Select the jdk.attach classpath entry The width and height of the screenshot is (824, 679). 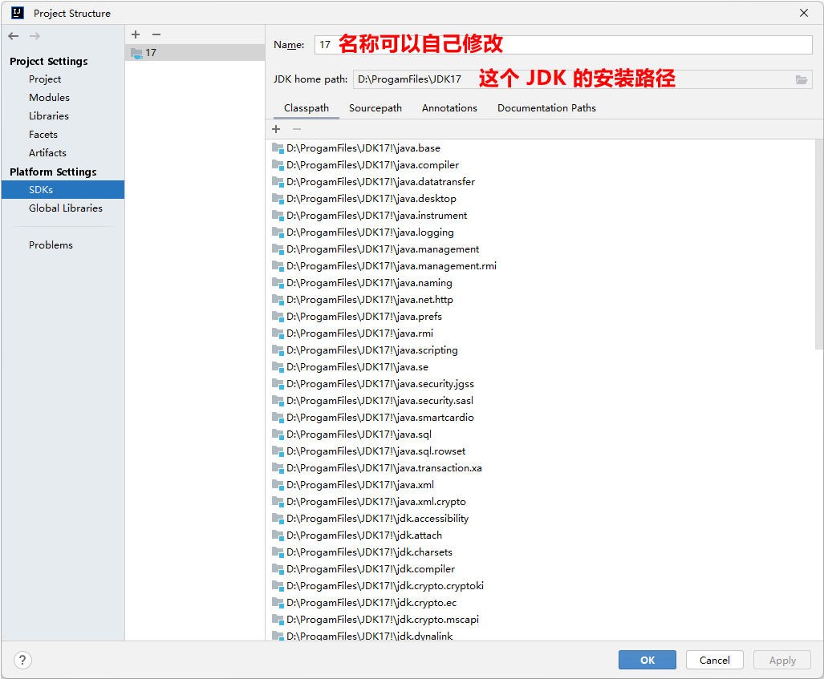357,536
